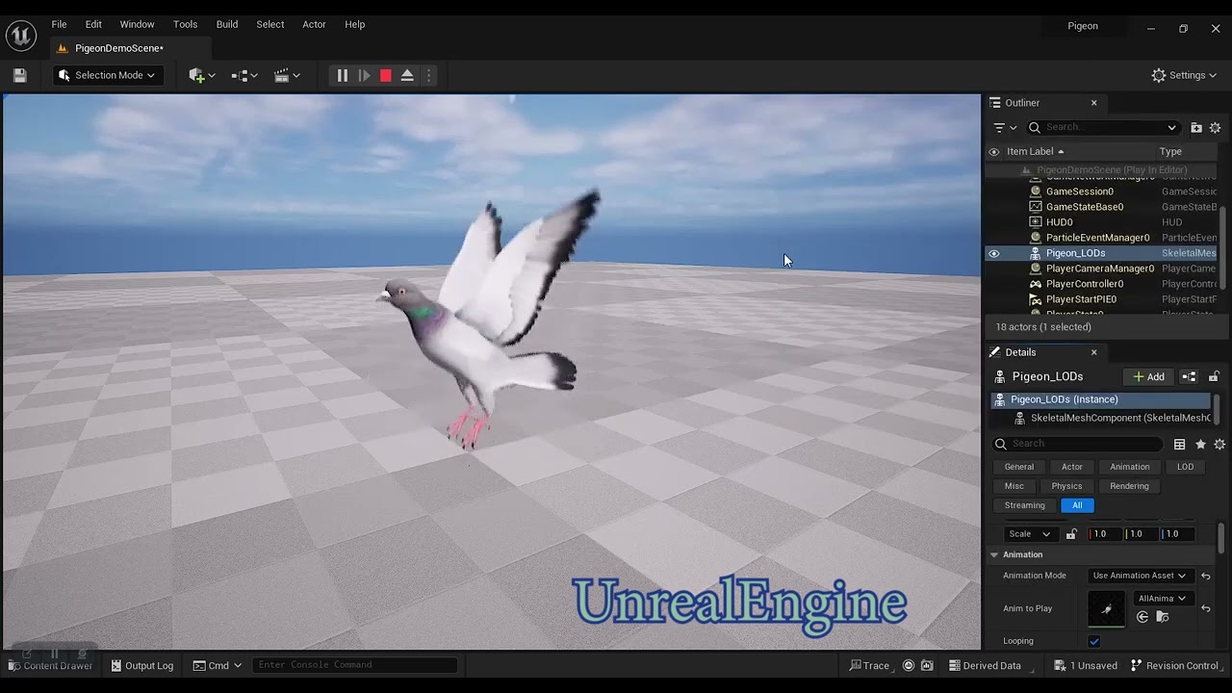Open the cinematics clapperboard menu
Viewport: 1232px width, 693px height.
(x=287, y=75)
